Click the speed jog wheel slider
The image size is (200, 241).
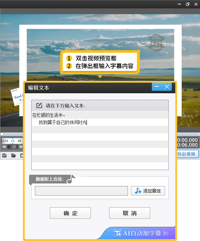click(13, 147)
